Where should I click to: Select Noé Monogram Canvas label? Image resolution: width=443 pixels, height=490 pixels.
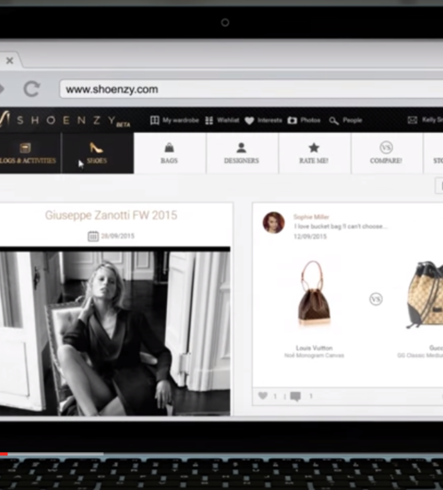pyautogui.click(x=314, y=355)
